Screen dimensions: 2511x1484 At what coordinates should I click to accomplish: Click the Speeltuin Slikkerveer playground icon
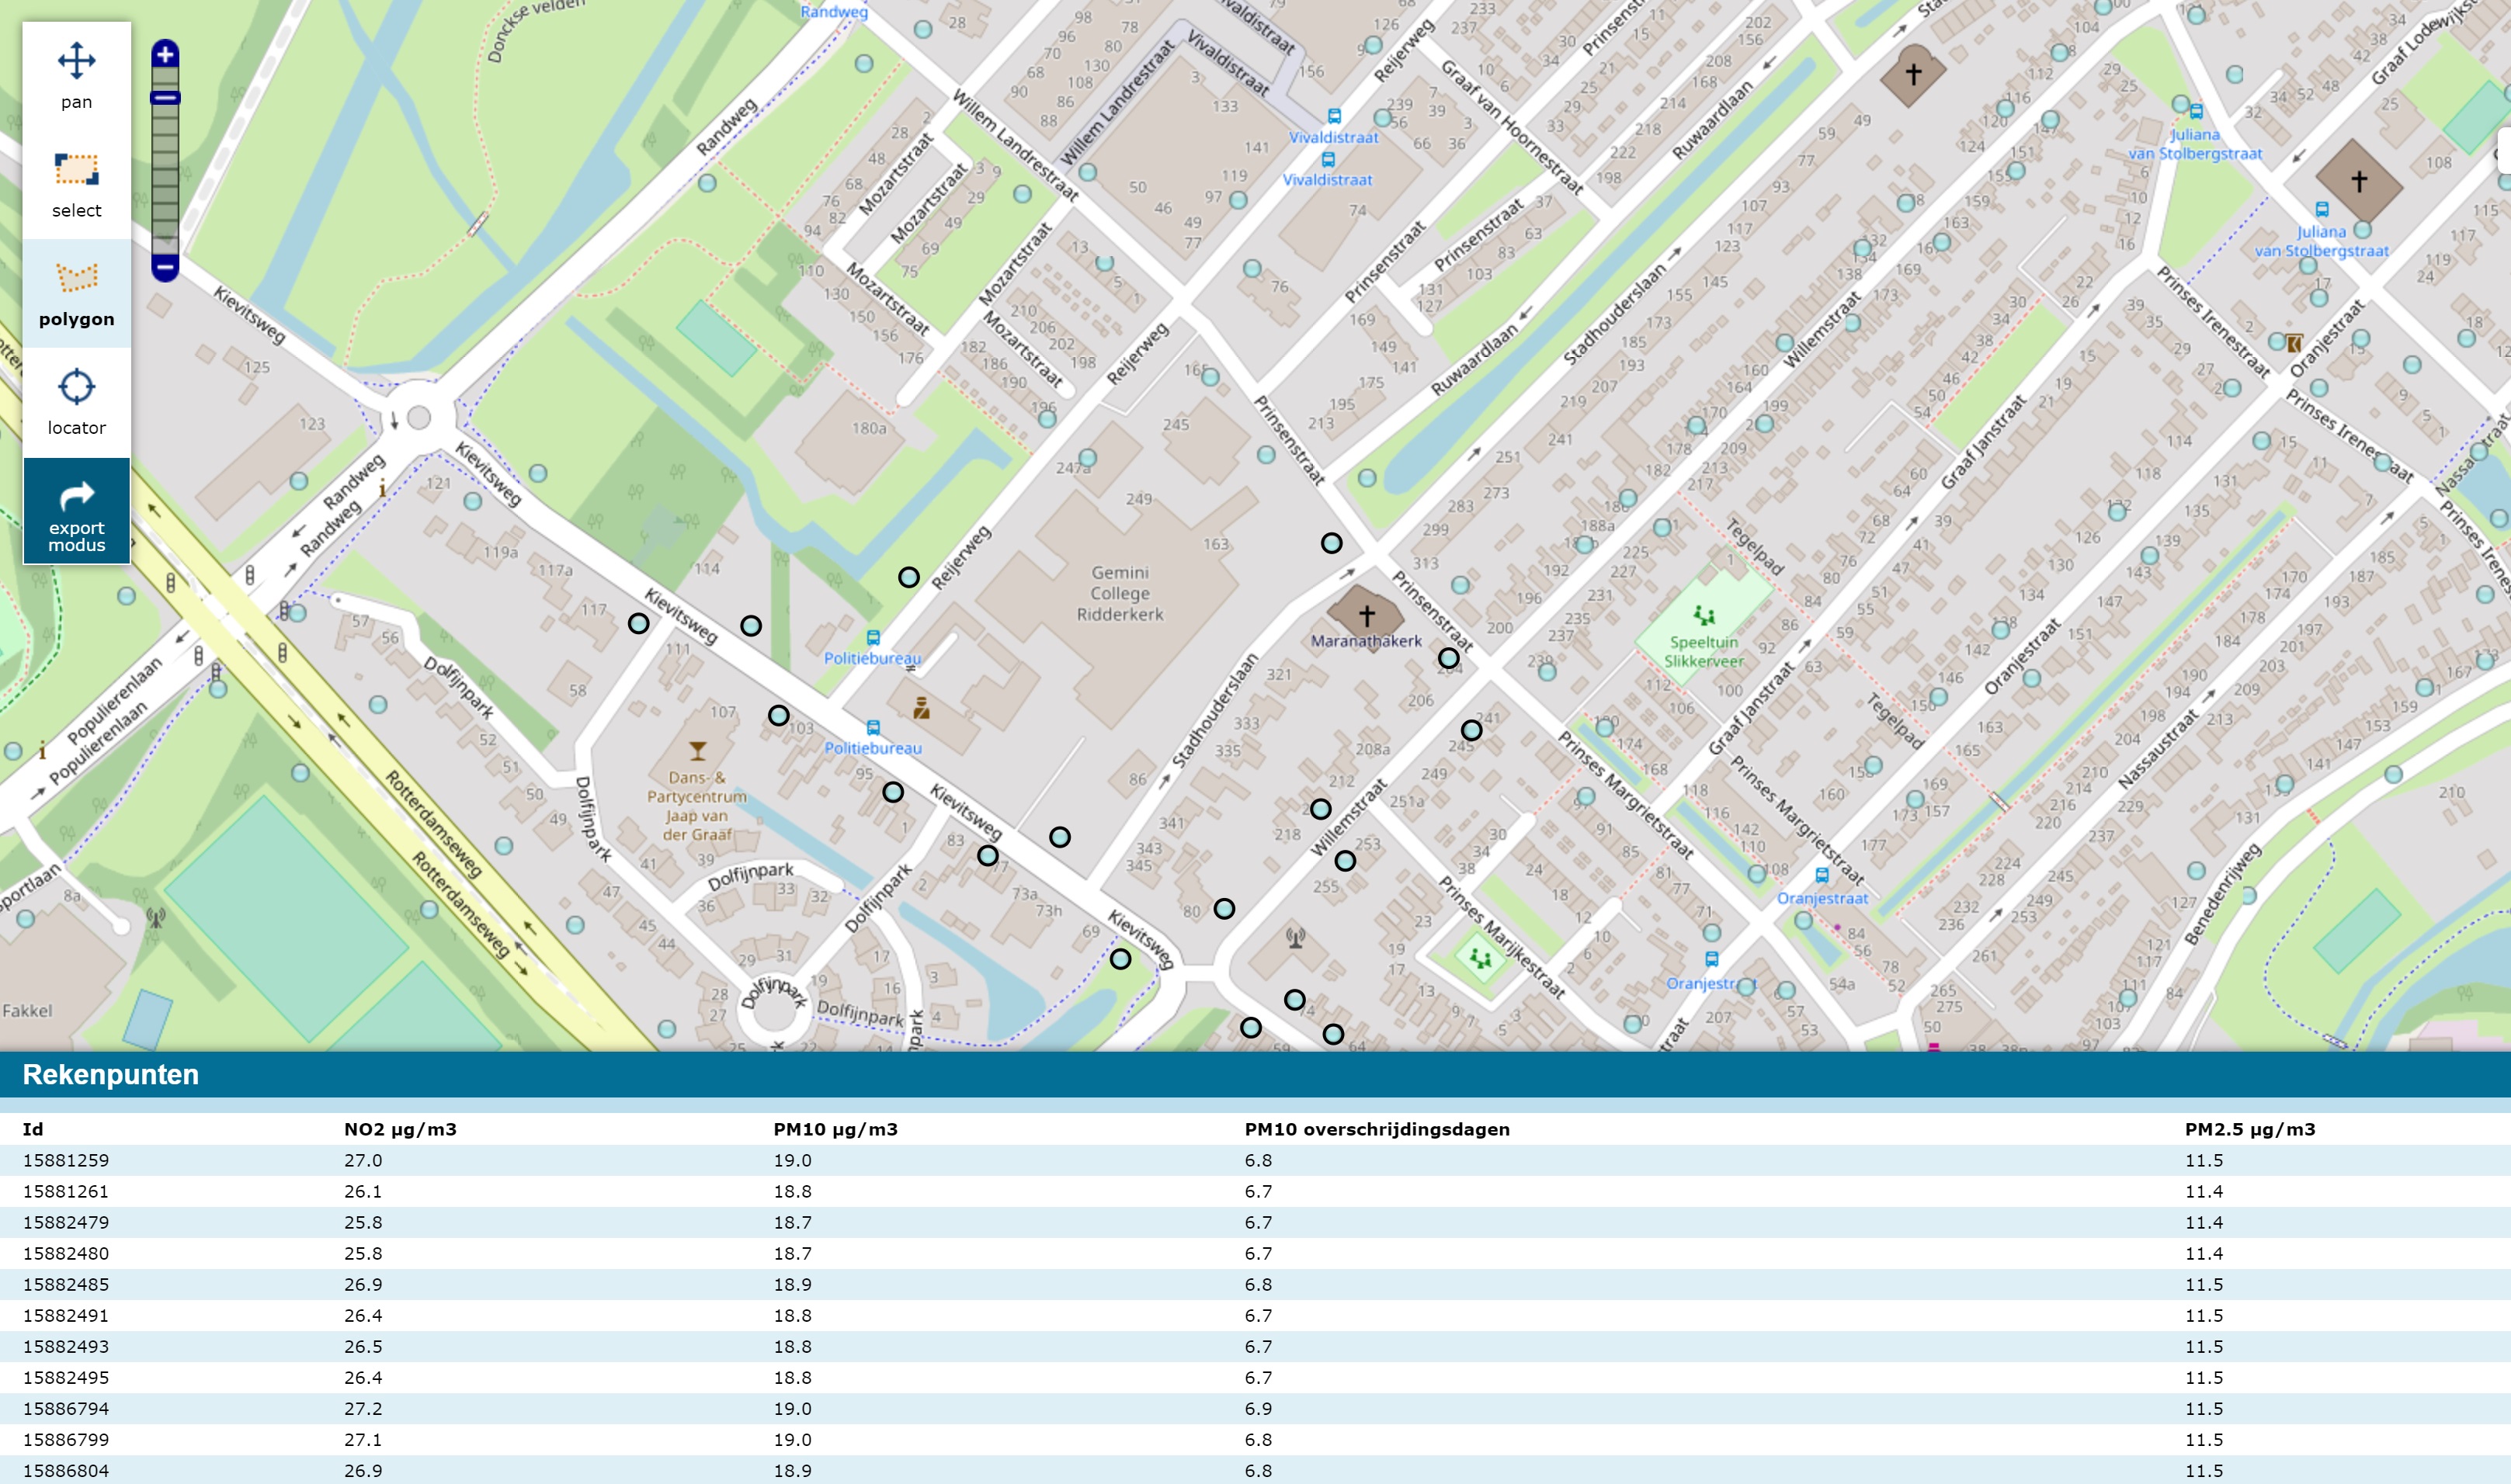(x=1704, y=616)
